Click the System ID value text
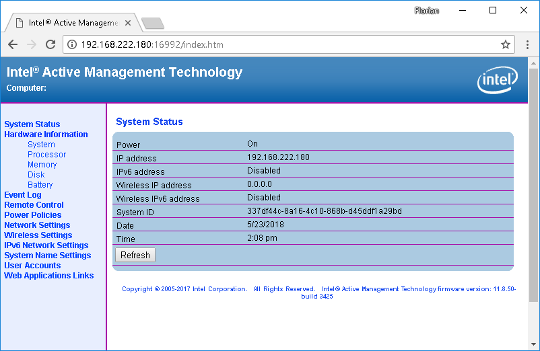540x351 pixels. (325, 211)
